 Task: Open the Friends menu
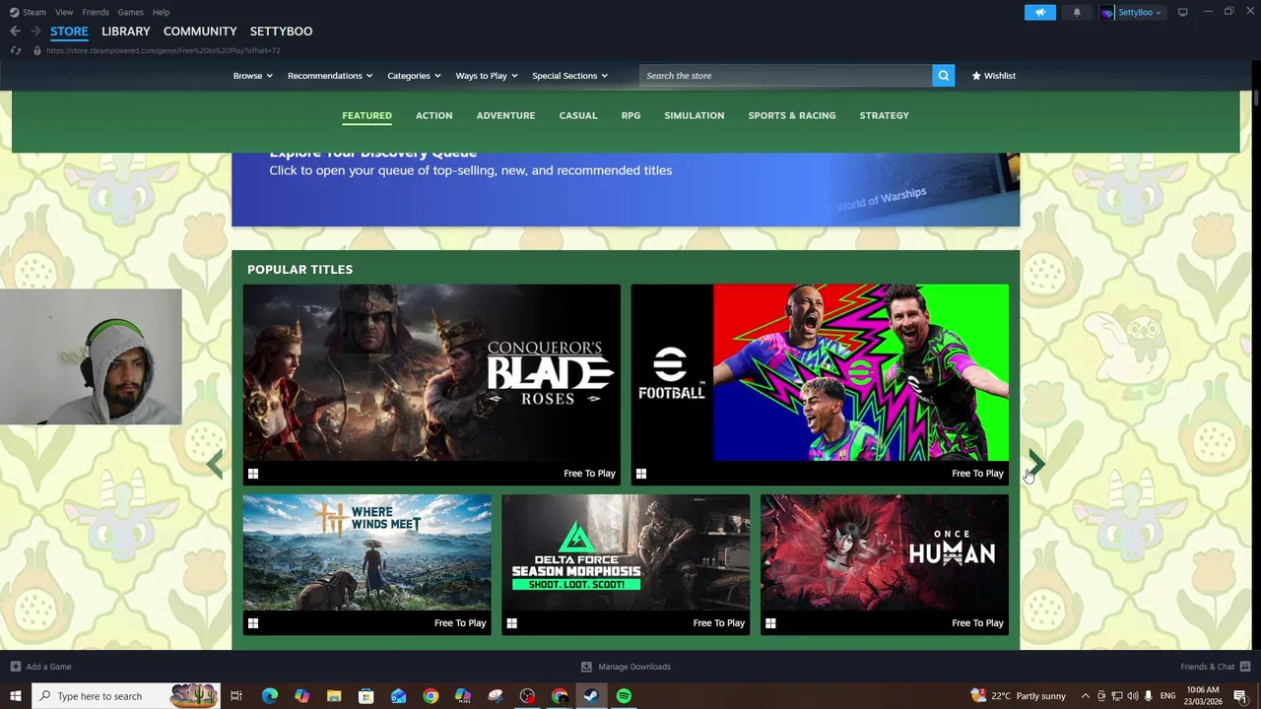[x=96, y=12]
